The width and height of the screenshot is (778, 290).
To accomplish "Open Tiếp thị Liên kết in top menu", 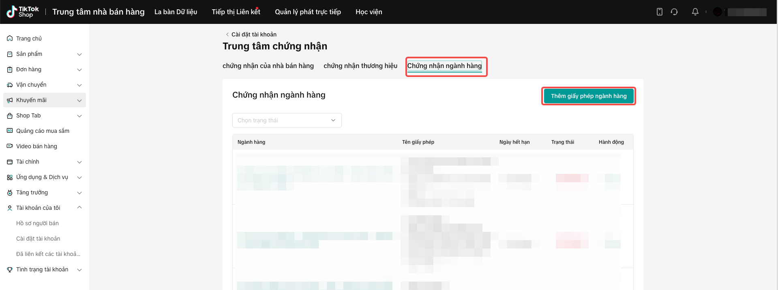I will (x=236, y=12).
